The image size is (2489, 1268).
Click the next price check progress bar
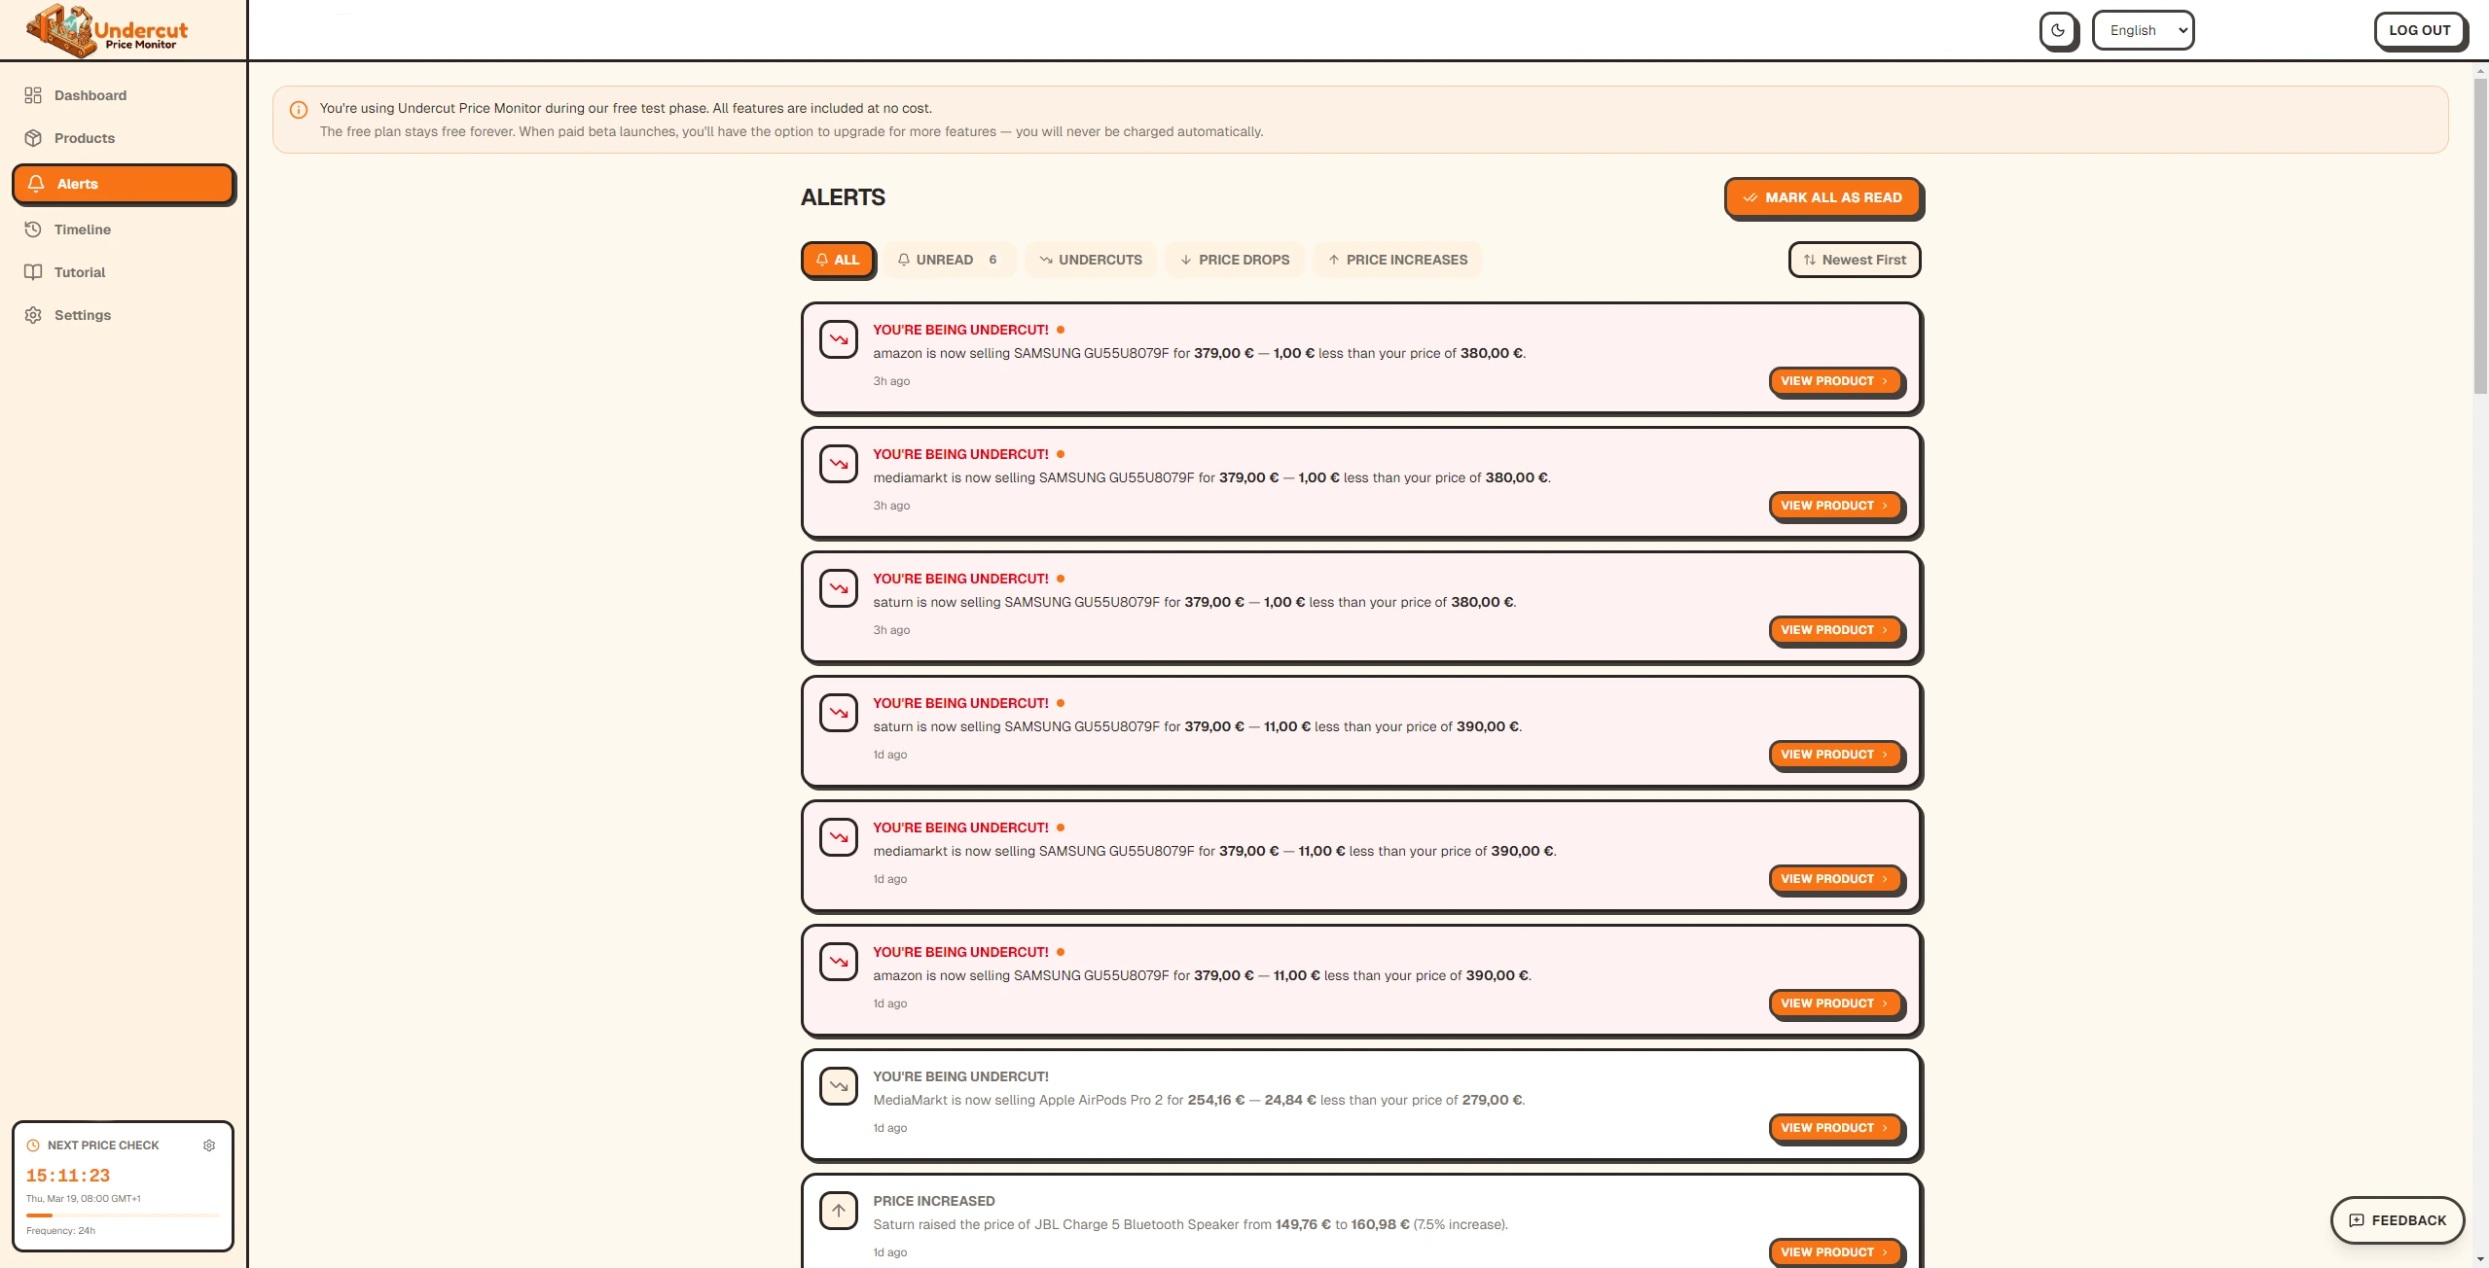click(123, 1215)
